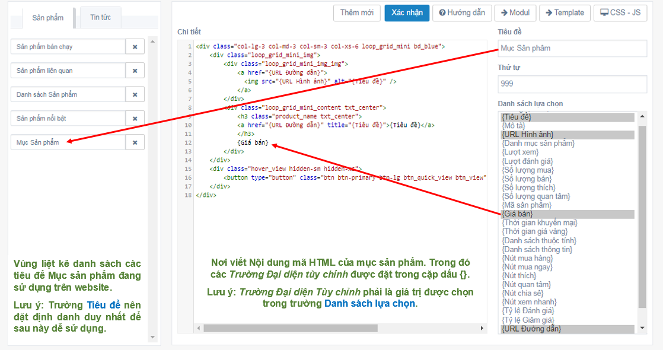
Task: Click code editor scroll right arrow
Action: point(482,329)
